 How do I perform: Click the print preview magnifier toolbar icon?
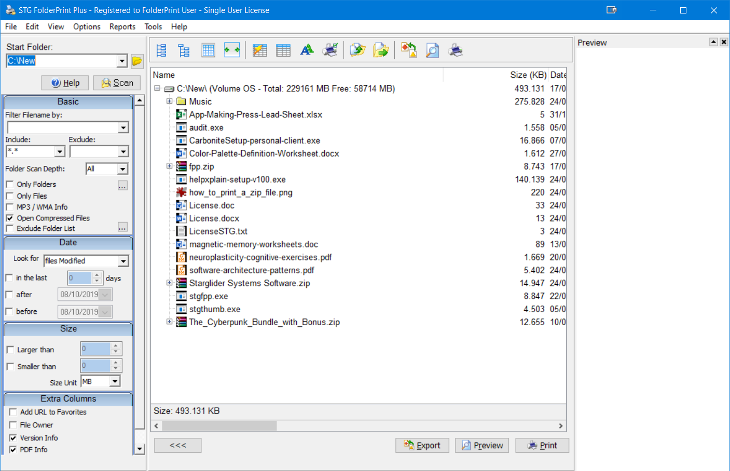[x=432, y=50]
